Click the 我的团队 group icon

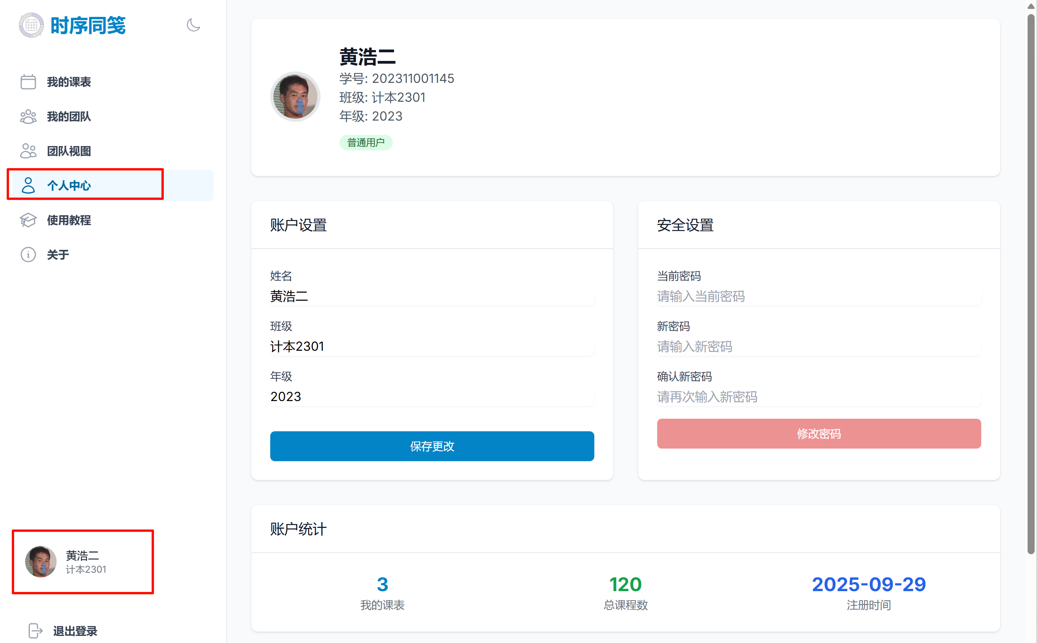point(28,117)
